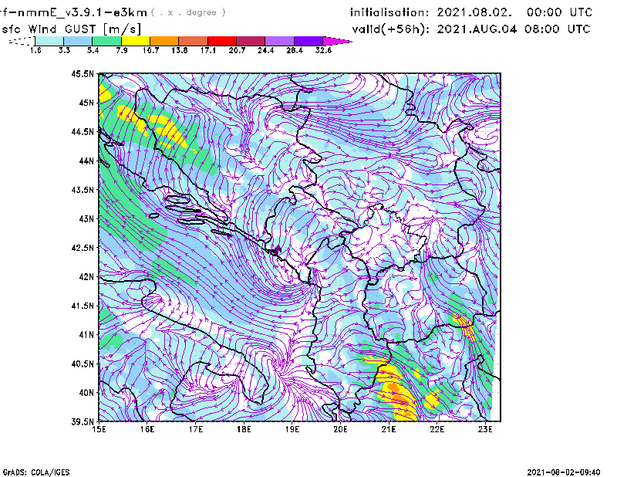617x477 pixels.
Task: Click the 21E longitude label
Action: pyautogui.click(x=389, y=429)
